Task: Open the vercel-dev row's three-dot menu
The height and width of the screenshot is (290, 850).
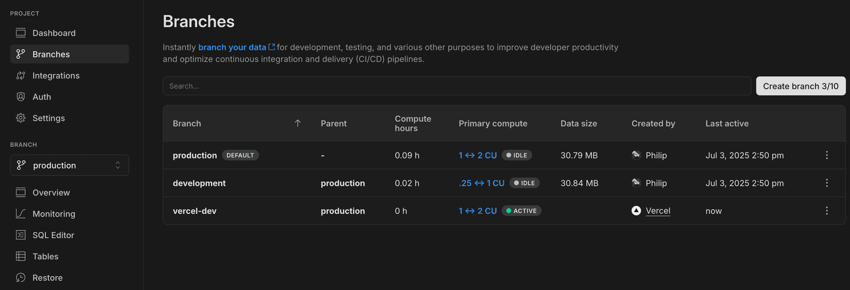Action: click(827, 211)
